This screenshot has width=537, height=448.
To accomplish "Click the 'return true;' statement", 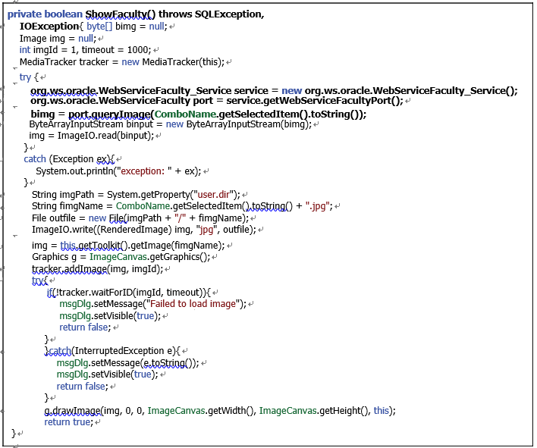I will pyautogui.click(x=69, y=422).
